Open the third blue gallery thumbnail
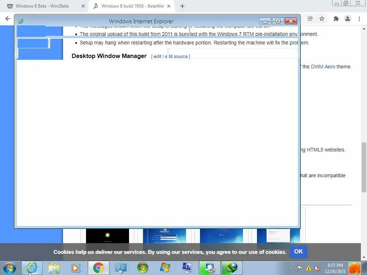The height and width of the screenshot is (275, 367). click(x=221, y=236)
